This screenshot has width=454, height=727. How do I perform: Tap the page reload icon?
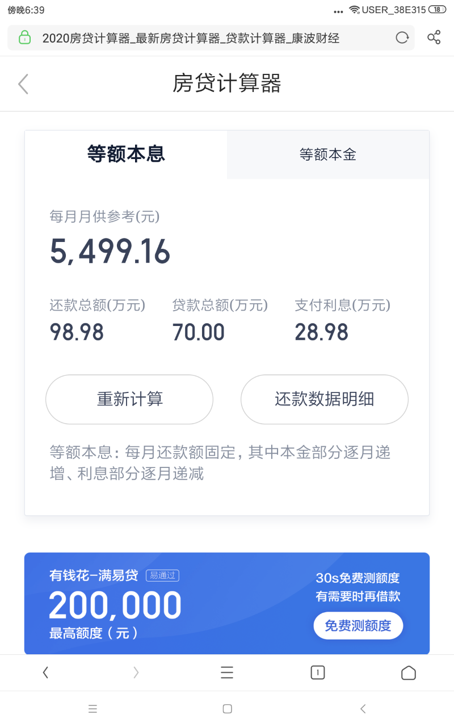(402, 38)
